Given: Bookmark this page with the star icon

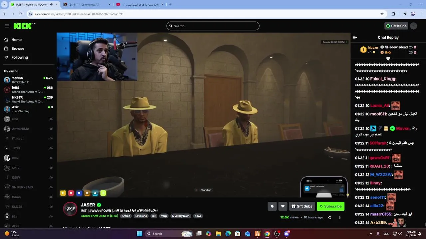Looking at the screenshot, I should click(382, 14).
